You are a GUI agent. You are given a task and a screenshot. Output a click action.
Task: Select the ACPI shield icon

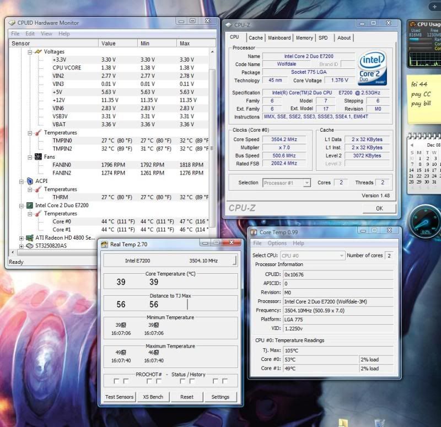click(30, 181)
